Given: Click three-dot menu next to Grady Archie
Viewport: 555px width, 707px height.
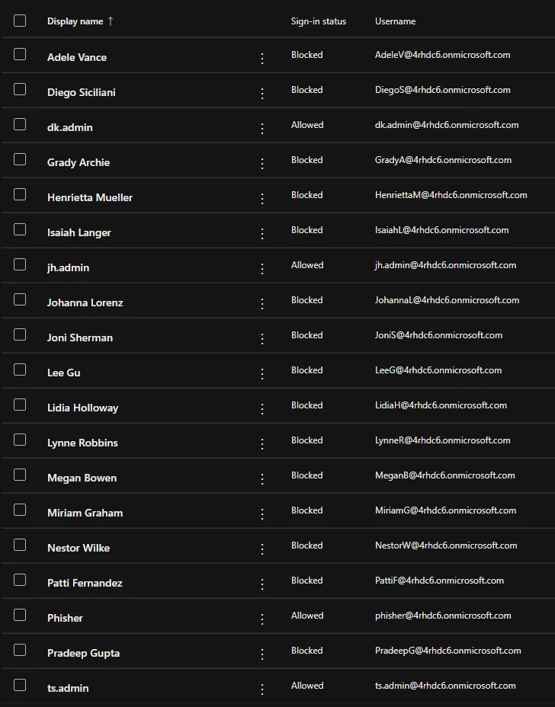Looking at the screenshot, I should [262, 163].
